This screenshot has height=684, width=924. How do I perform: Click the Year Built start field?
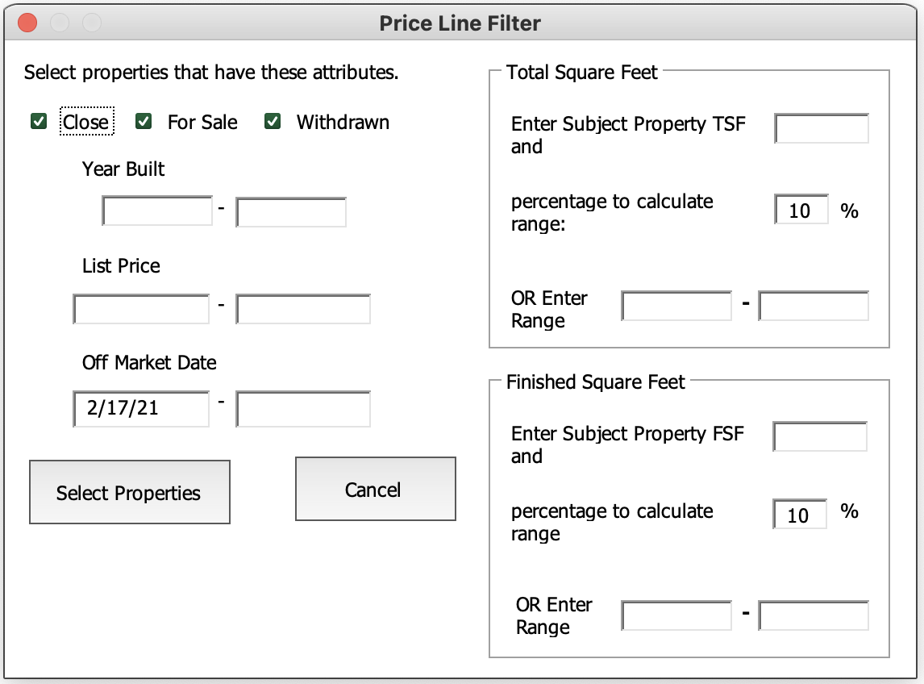pyautogui.click(x=157, y=211)
